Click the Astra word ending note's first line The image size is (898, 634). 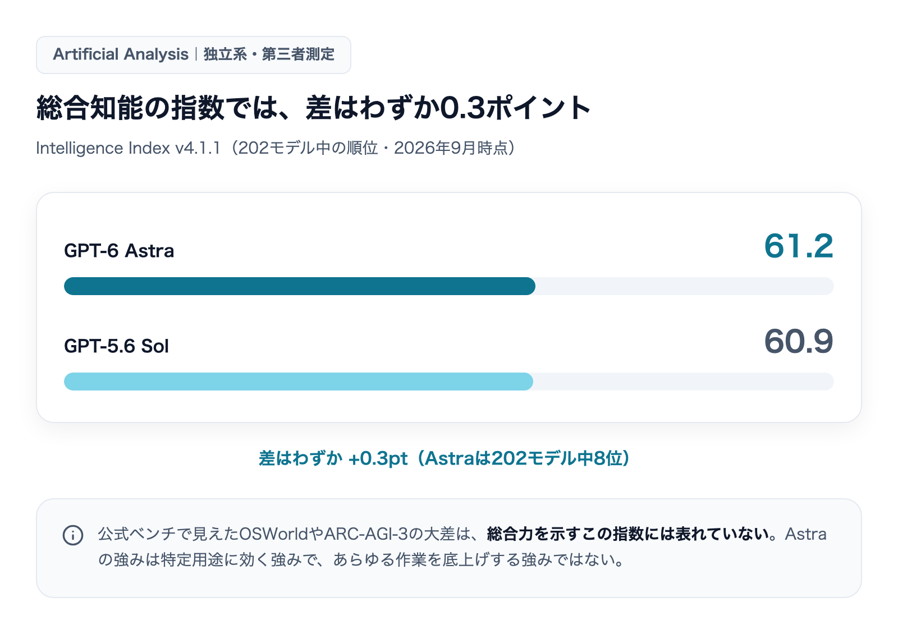click(x=805, y=534)
